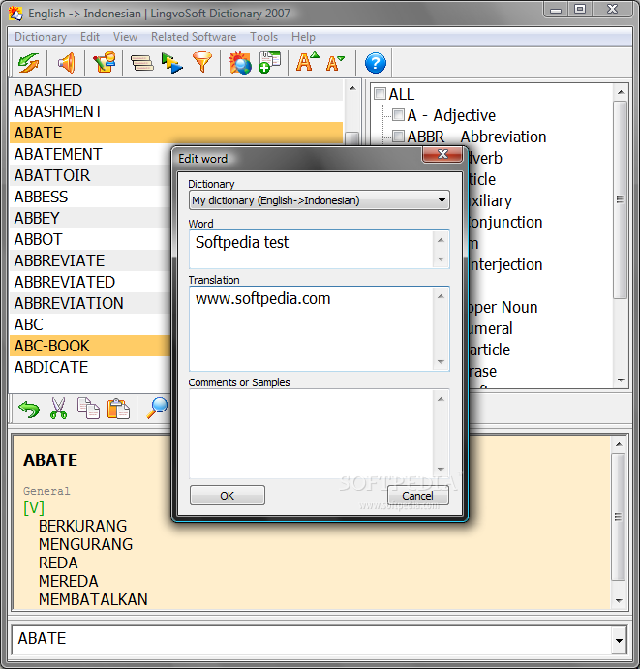Image resolution: width=640 pixels, height=669 pixels.
Task: Open the user dictionary pencil-and-person icon
Action: click(105, 63)
